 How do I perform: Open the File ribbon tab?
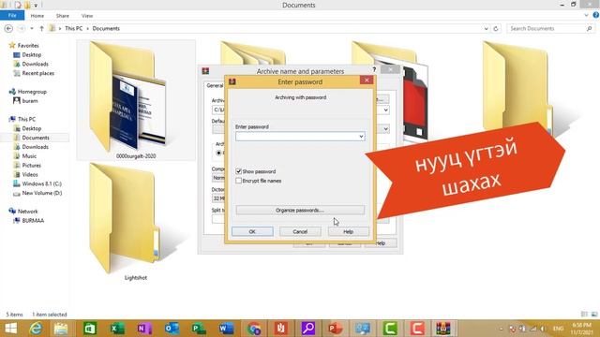coord(12,15)
